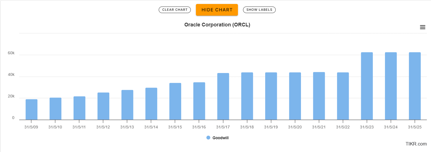This screenshot has width=431, height=152.
Task: Select the Goodwill bar for 31/5/09
Action: (x=32, y=109)
